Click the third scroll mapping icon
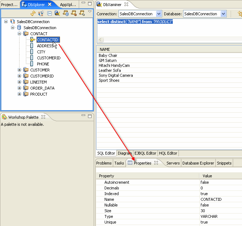This screenshot has height=226, width=242. [82, 14]
